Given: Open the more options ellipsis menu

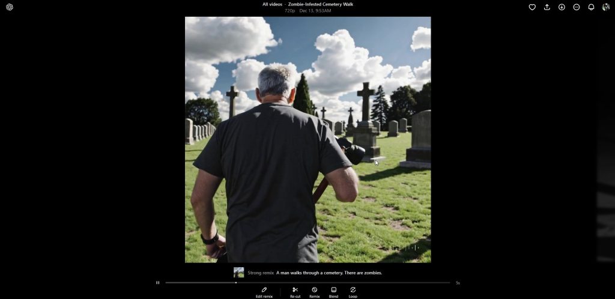Looking at the screenshot, I should coord(577,7).
